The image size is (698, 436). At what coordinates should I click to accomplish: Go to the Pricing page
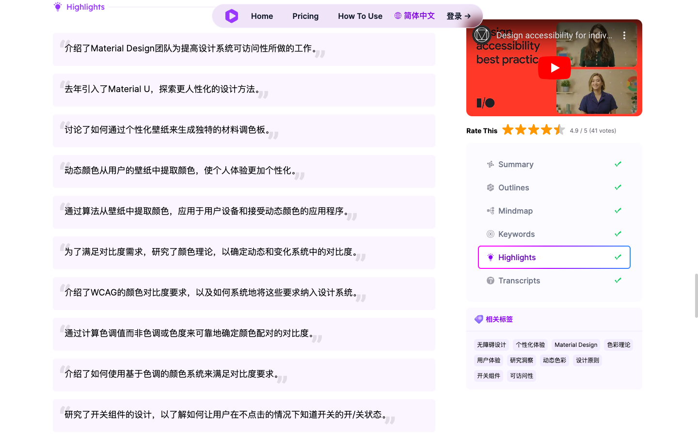point(305,16)
